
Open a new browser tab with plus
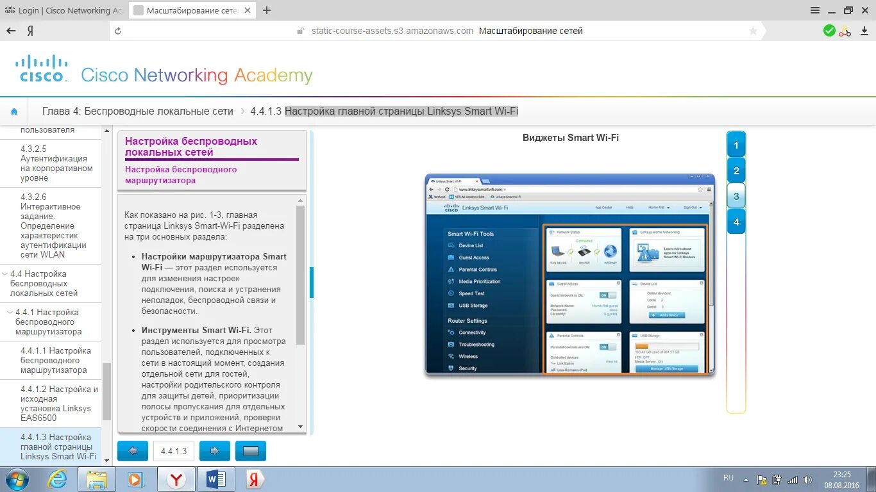click(267, 10)
